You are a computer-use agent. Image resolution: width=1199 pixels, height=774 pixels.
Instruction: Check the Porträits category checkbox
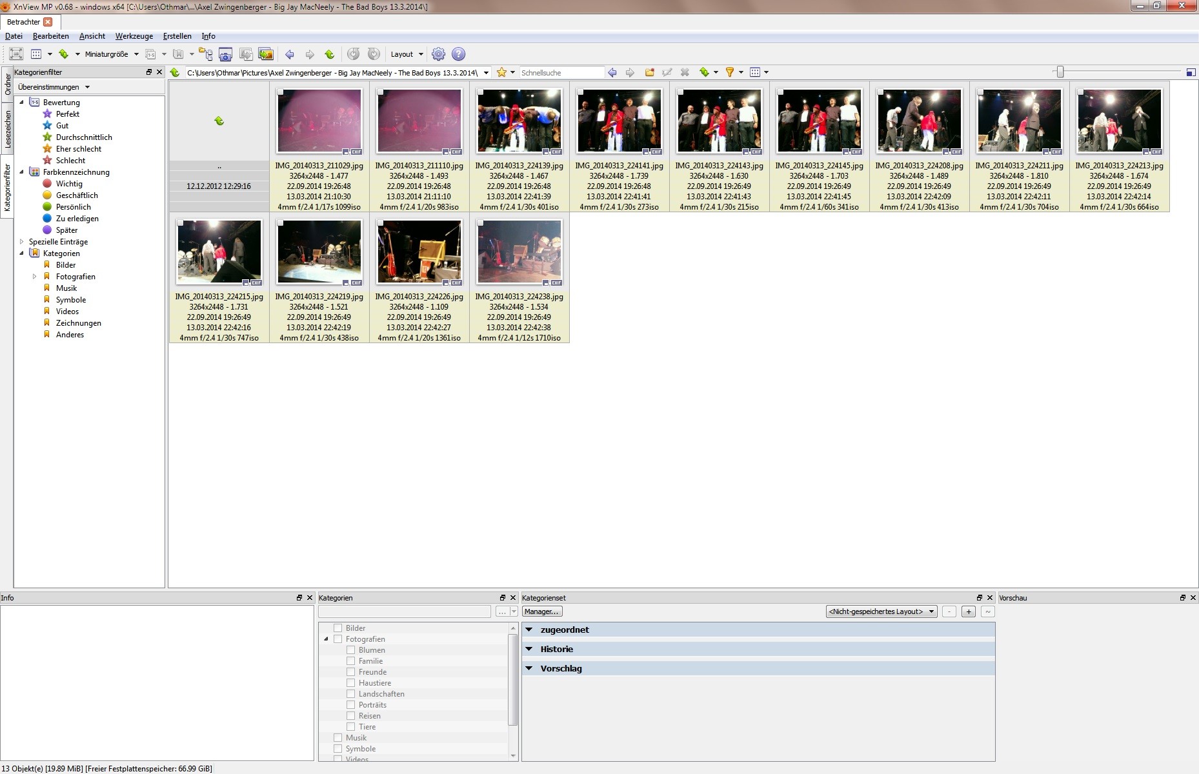coord(351,705)
